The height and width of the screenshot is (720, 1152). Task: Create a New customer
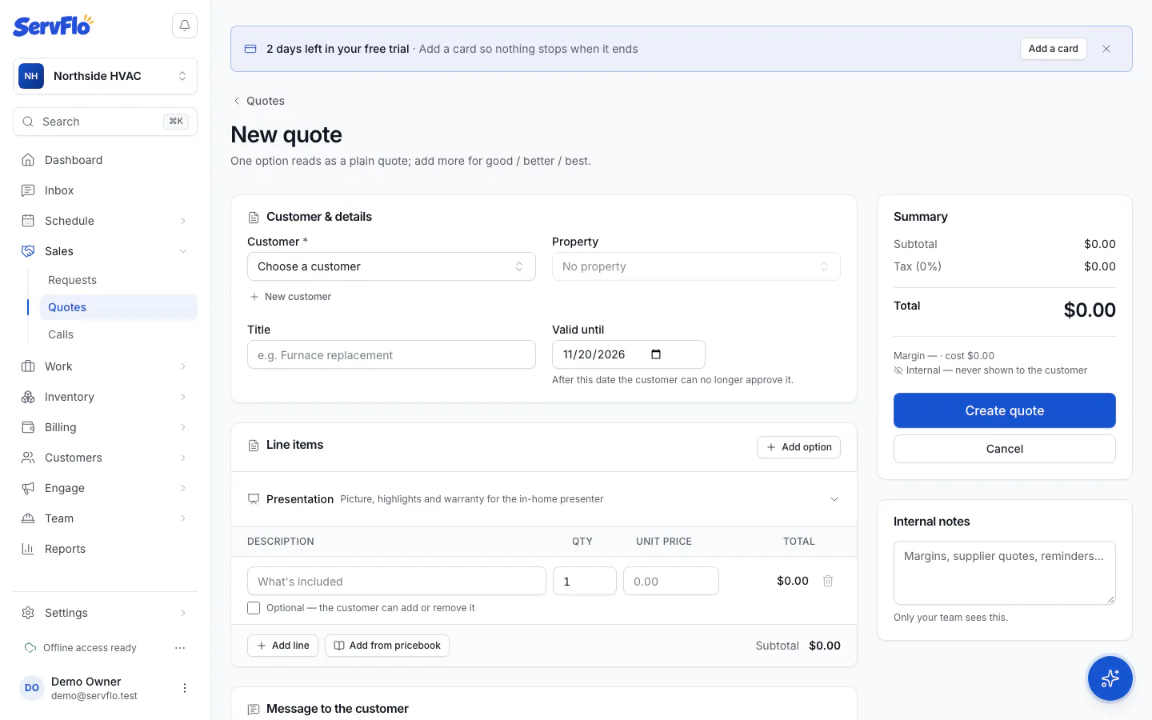(290, 297)
